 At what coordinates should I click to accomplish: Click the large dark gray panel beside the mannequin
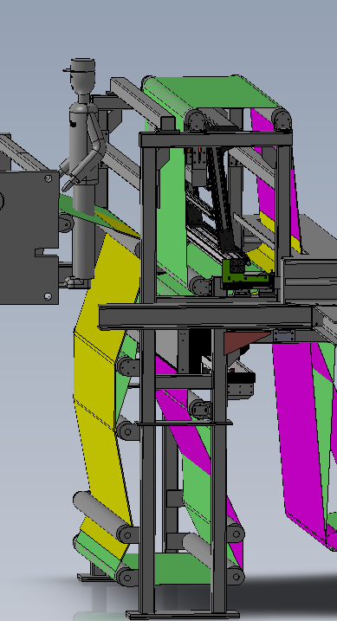[x=29, y=236]
